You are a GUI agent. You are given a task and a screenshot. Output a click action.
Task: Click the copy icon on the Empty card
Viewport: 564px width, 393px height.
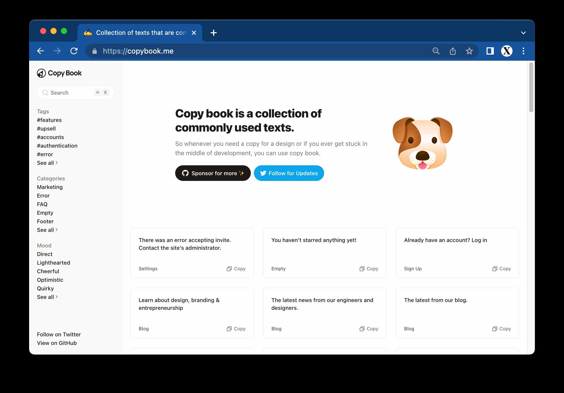[x=362, y=269]
